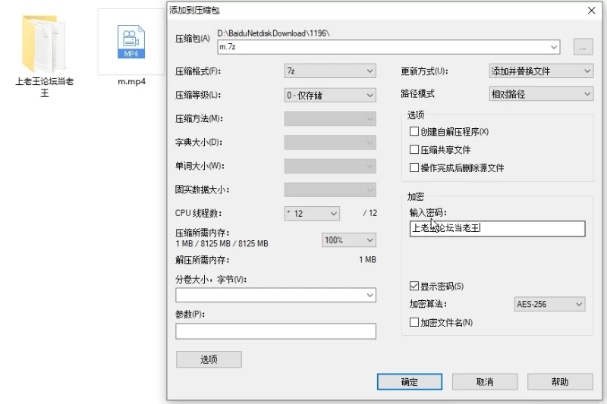Click the 上老王论坛当老王 folder name label

click(45, 87)
